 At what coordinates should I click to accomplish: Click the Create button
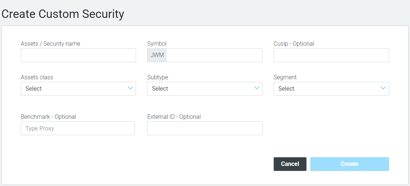(x=349, y=164)
